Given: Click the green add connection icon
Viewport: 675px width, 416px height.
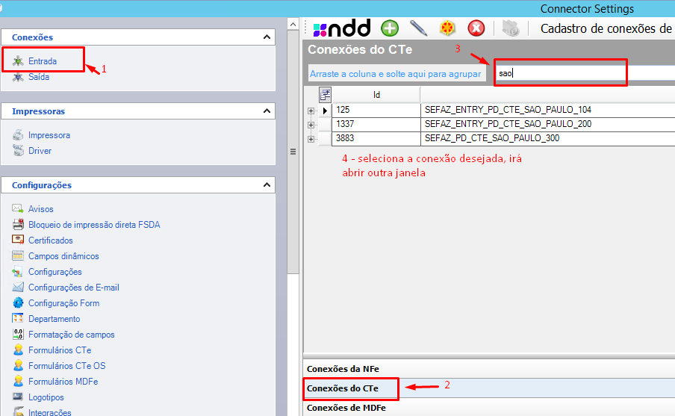Looking at the screenshot, I should 390,28.
